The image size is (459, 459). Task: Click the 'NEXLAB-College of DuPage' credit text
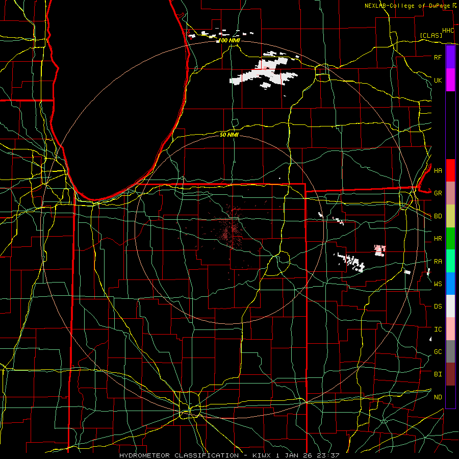coord(407,6)
